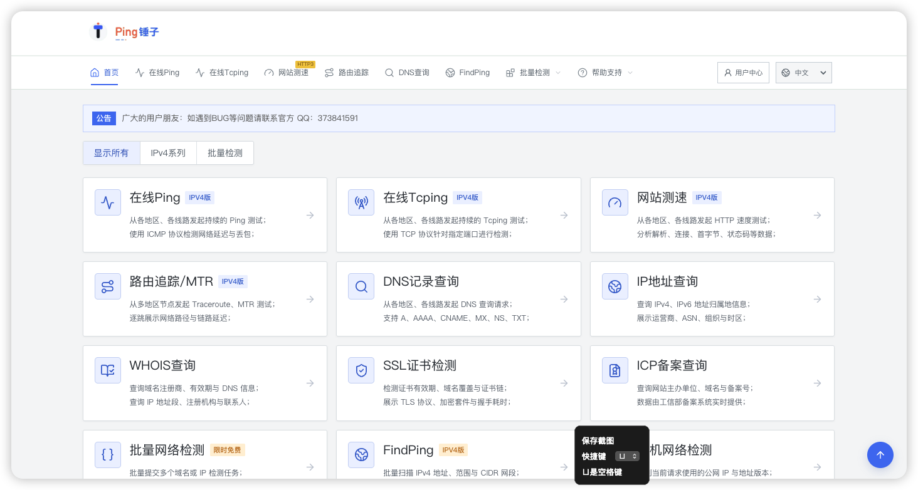This screenshot has height=490, width=918.
Task: Click the 限时免费 badge on 批量网络检测 card
Action: (228, 450)
